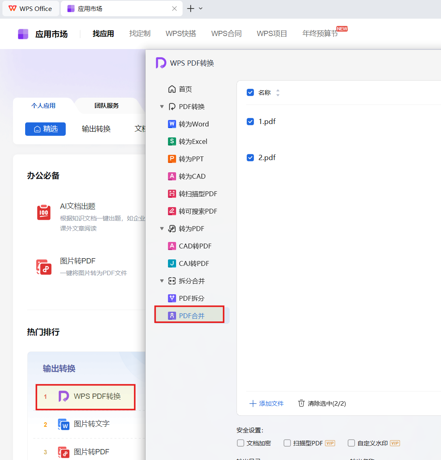441x460 pixels.
Task: Click 清除选中 to clear selected files
Action: point(322,403)
